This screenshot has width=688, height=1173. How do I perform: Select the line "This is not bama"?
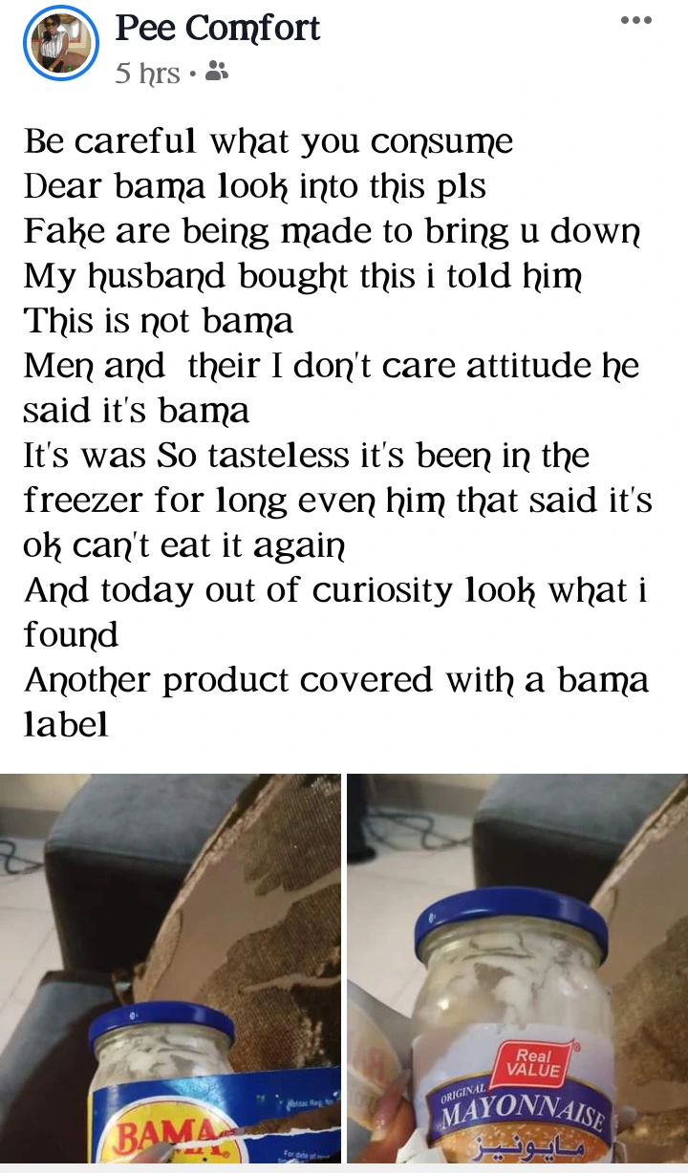pyautogui.click(x=159, y=322)
